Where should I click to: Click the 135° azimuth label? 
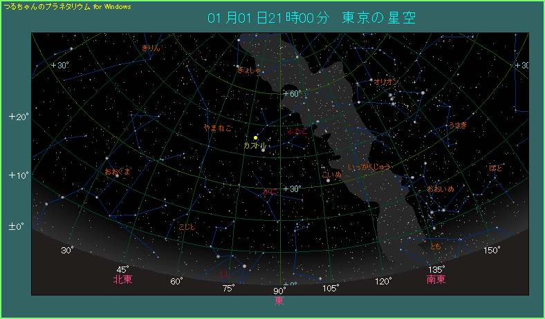436,269
